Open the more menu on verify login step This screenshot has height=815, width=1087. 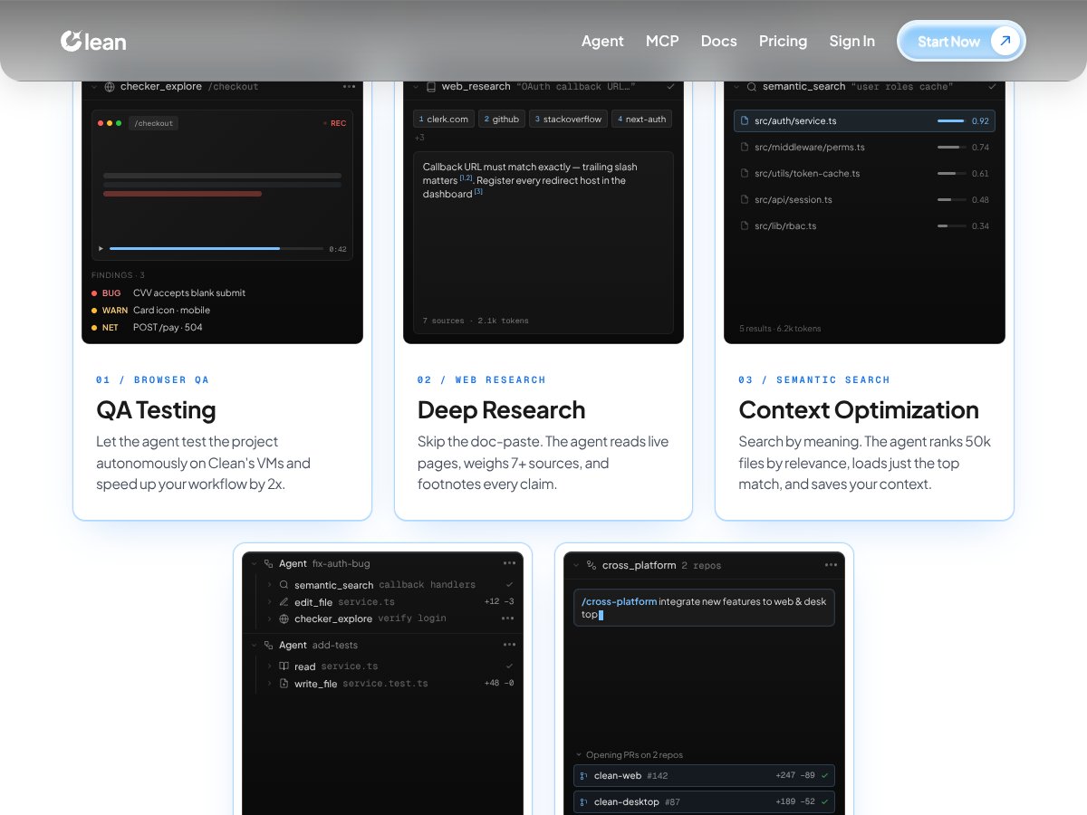click(507, 619)
